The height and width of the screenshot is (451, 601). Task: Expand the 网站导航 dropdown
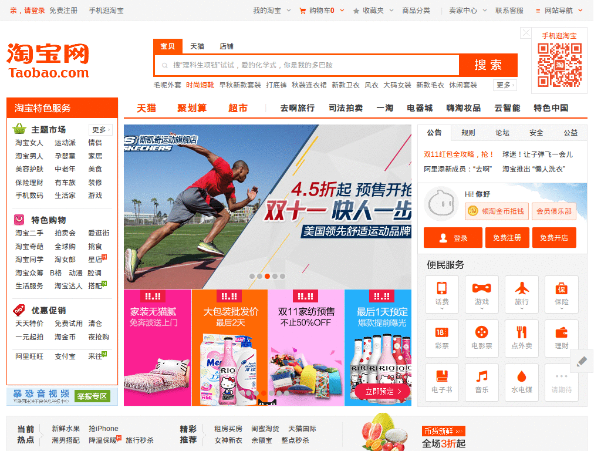tap(580, 11)
